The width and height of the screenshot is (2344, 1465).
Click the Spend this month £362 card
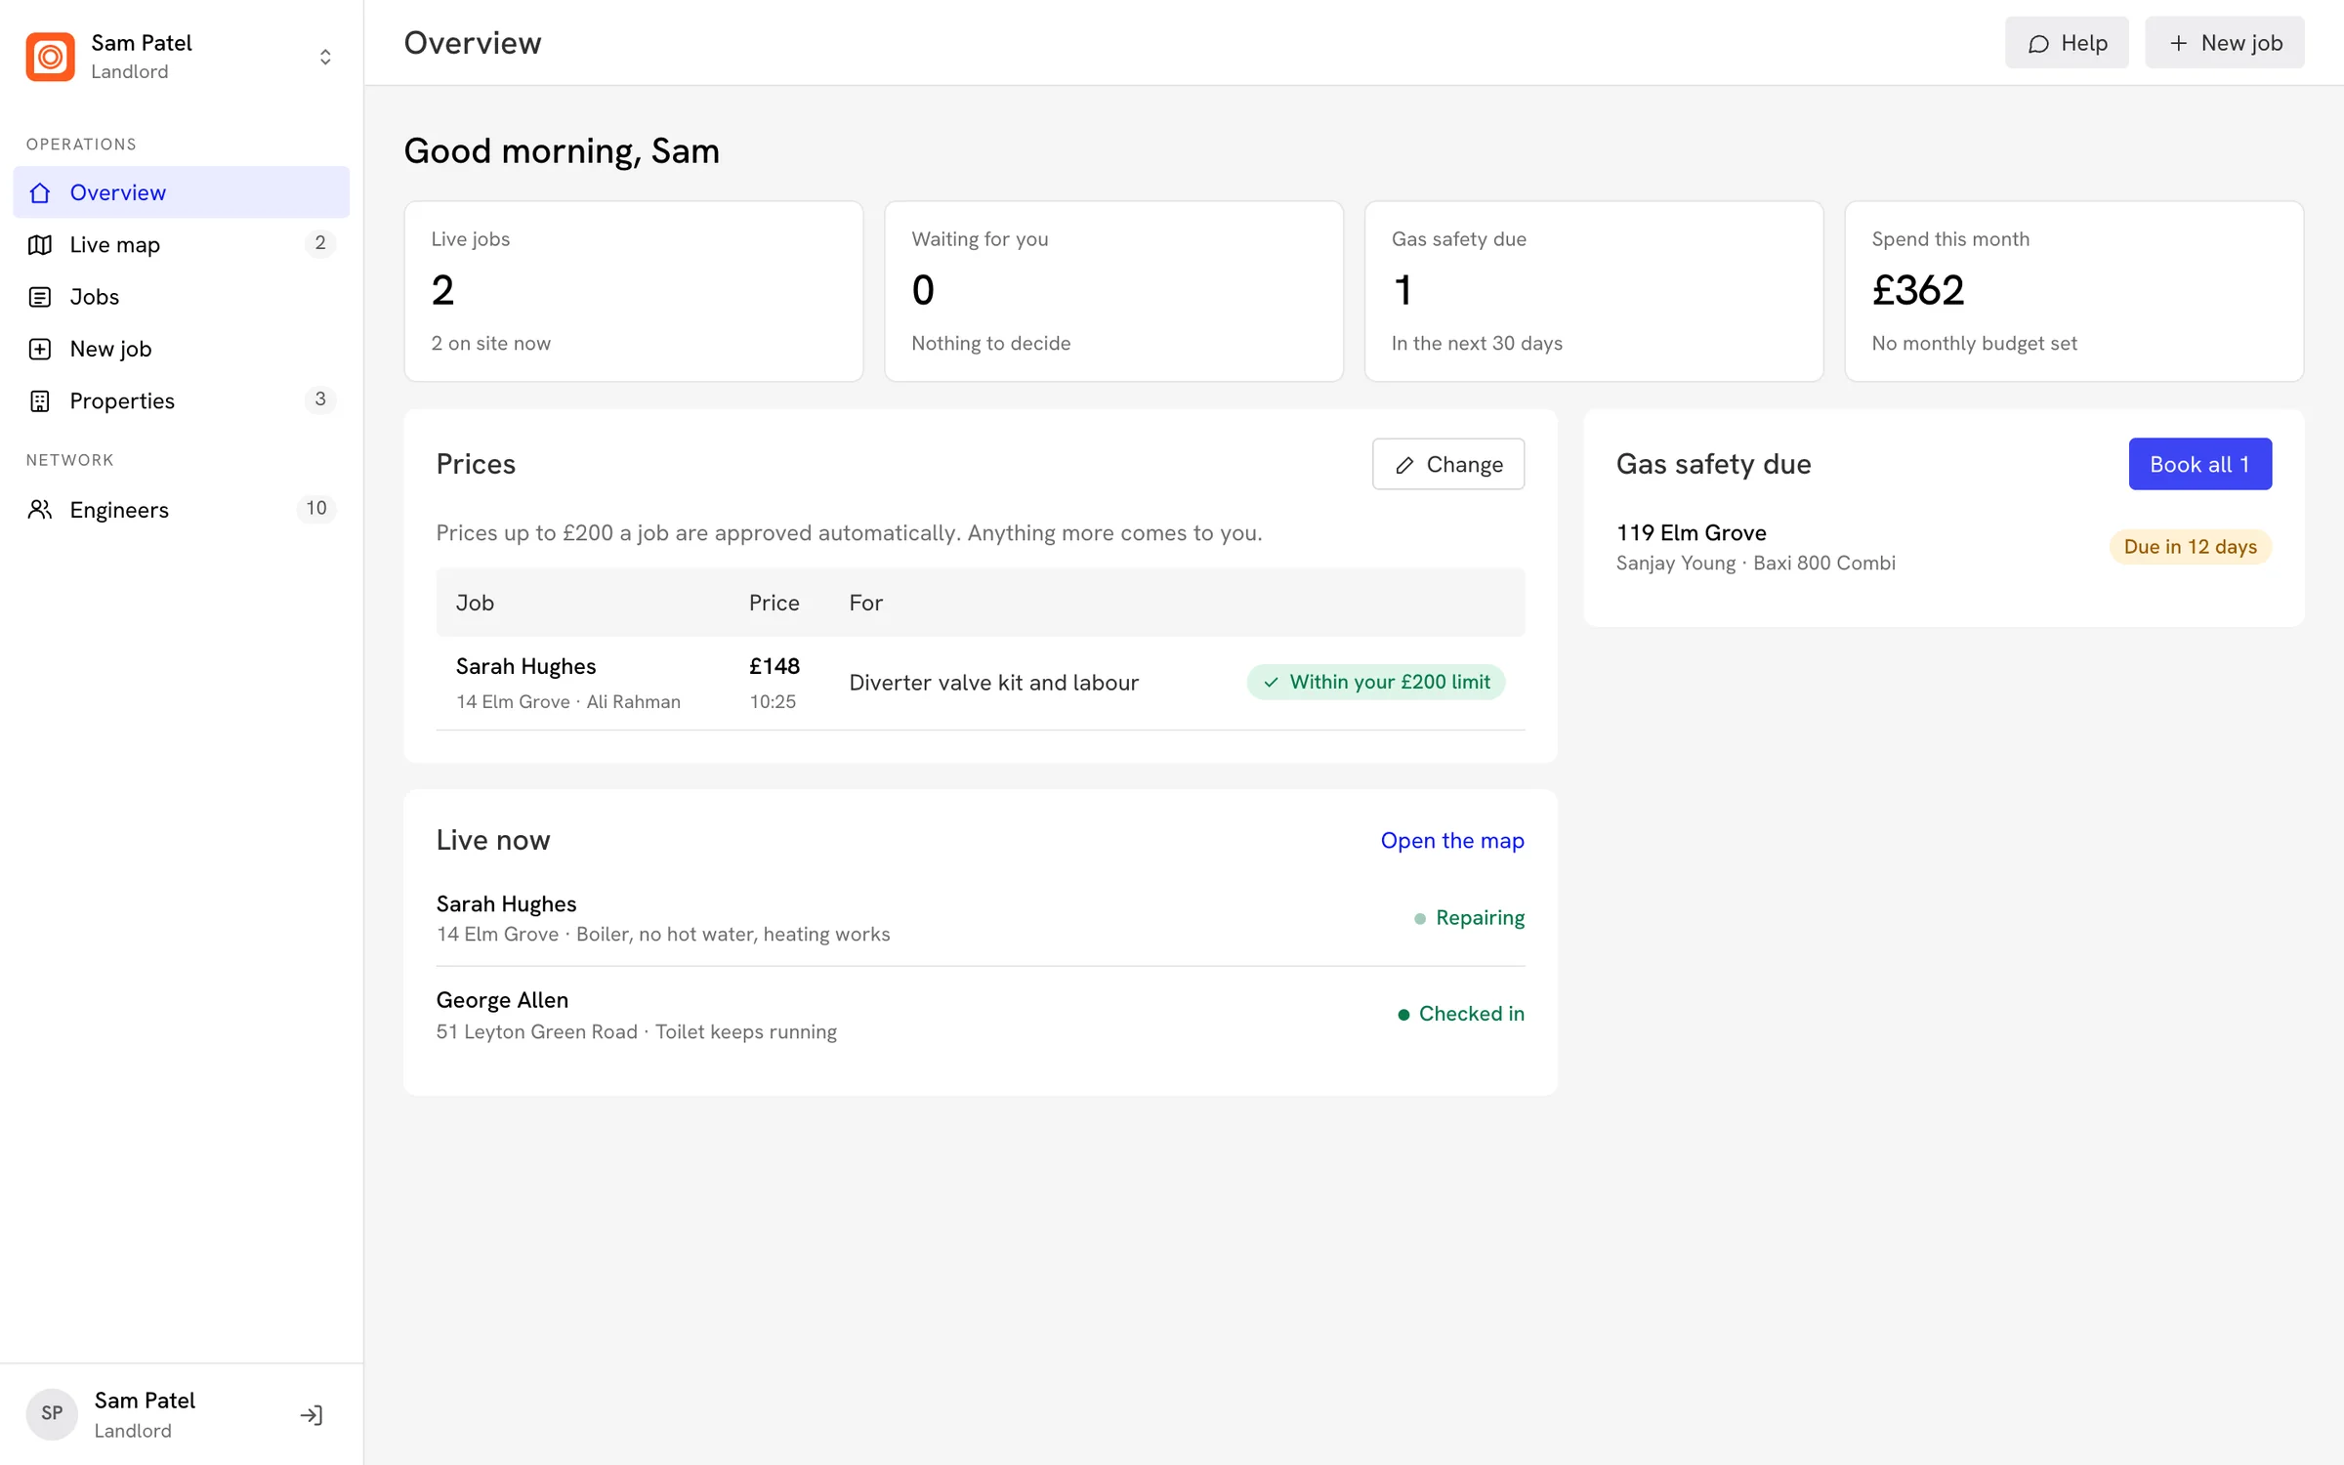pyautogui.click(x=2073, y=291)
